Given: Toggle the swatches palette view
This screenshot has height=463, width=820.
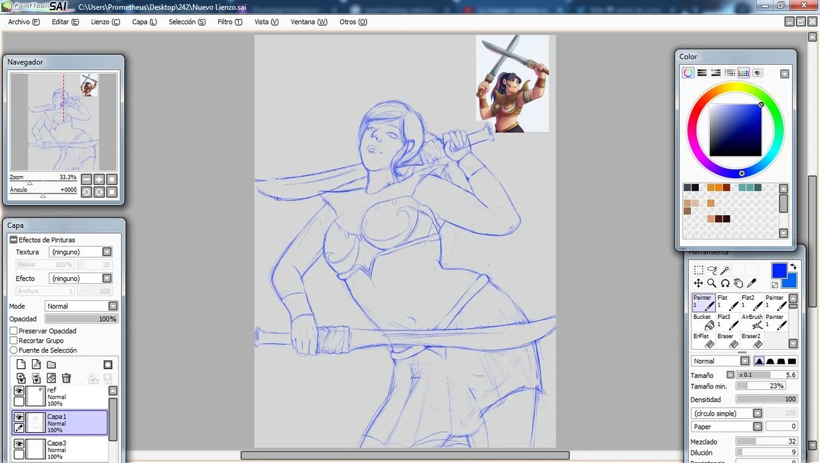Looking at the screenshot, I should [744, 73].
